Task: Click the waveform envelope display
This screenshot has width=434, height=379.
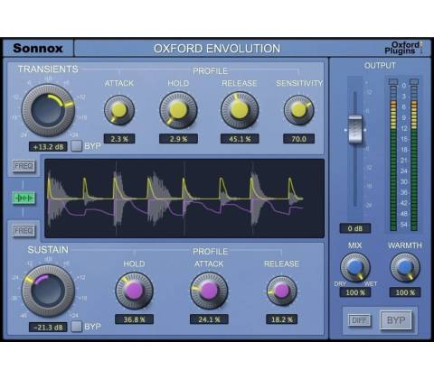Action: (x=184, y=199)
